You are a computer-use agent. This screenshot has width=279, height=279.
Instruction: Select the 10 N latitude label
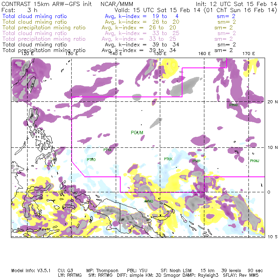(273, 147)
